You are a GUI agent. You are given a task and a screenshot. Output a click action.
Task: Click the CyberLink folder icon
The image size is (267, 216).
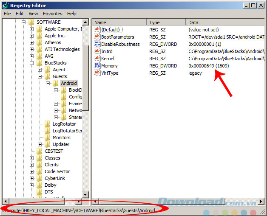[x=40, y=178]
